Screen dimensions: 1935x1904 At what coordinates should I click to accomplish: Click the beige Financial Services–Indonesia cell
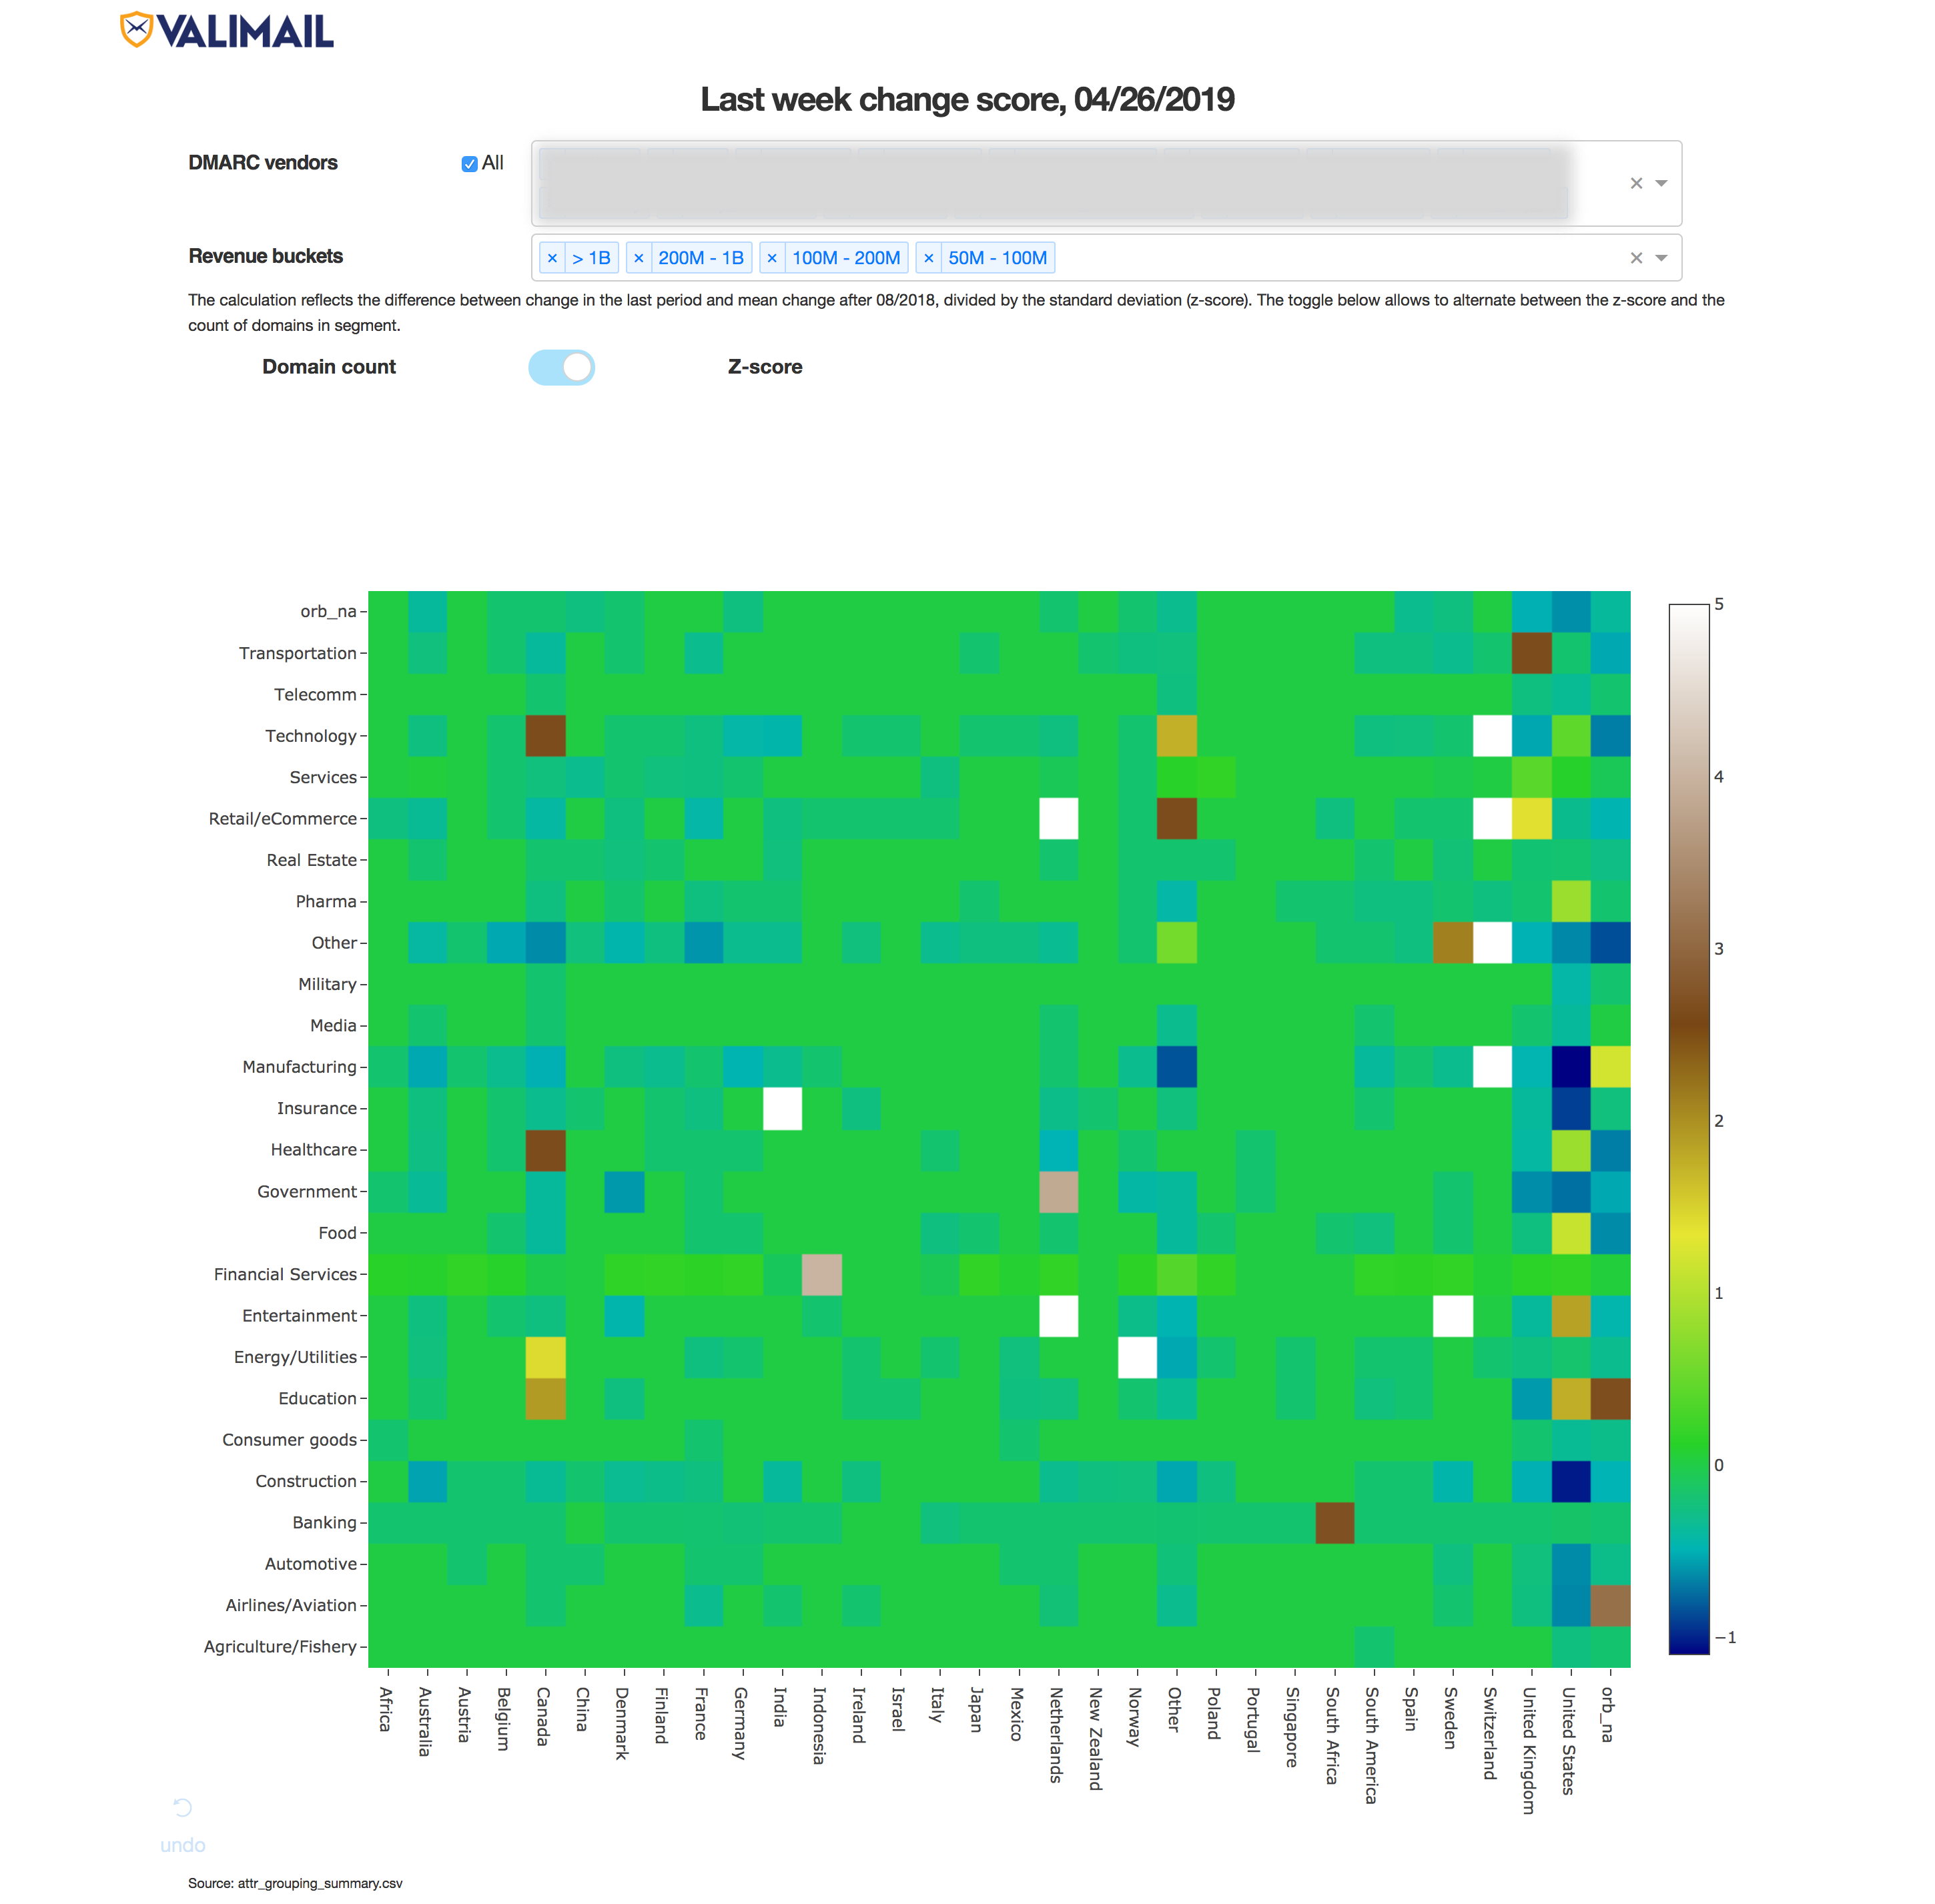(x=822, y=1274)
